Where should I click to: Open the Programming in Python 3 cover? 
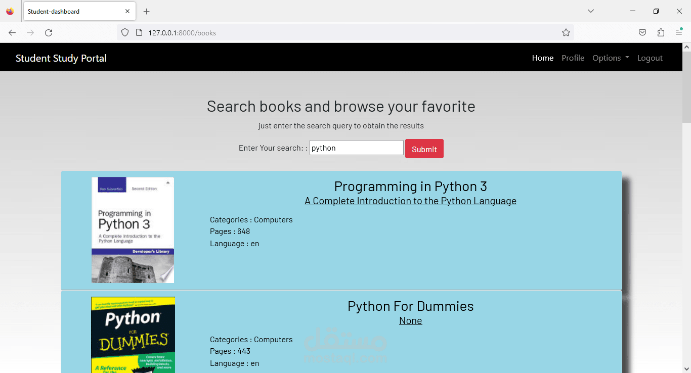tap(133, 230)
